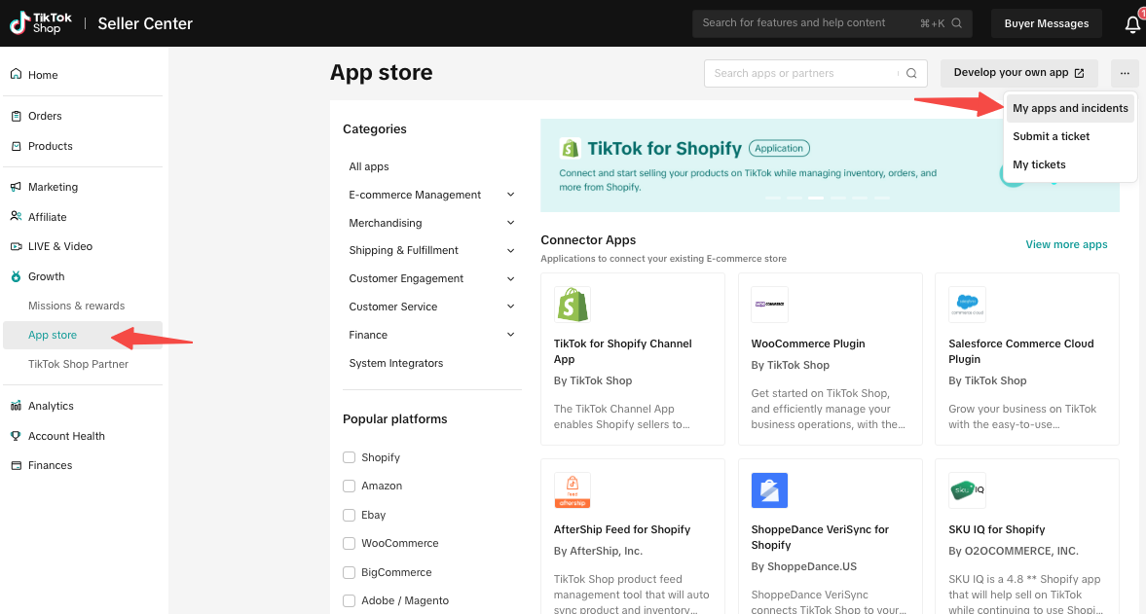Click the LIVE & Video camera icon
Viewport: 1146px width, 614px height.
(17, 247)
